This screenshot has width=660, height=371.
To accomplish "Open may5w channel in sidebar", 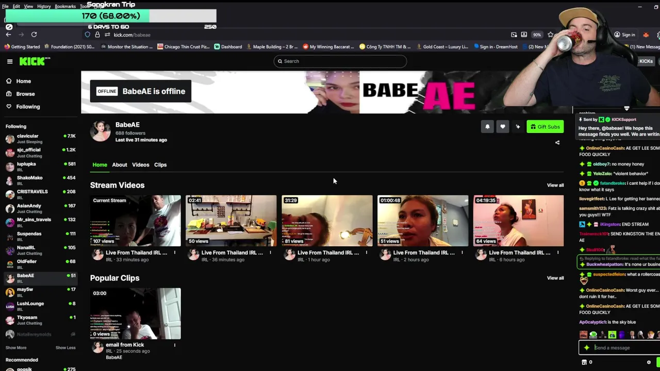I will [40, 292].
